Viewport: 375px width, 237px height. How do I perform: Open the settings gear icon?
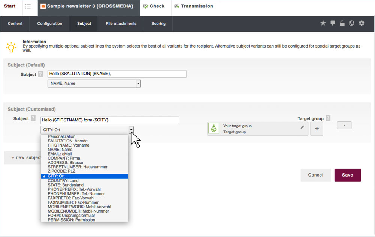(362, 23)
